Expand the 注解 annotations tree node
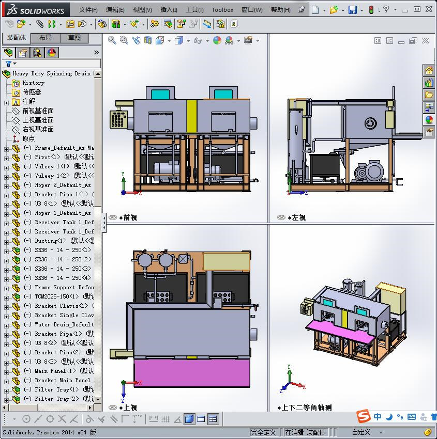437x439 pixels. tap(6, 103)
